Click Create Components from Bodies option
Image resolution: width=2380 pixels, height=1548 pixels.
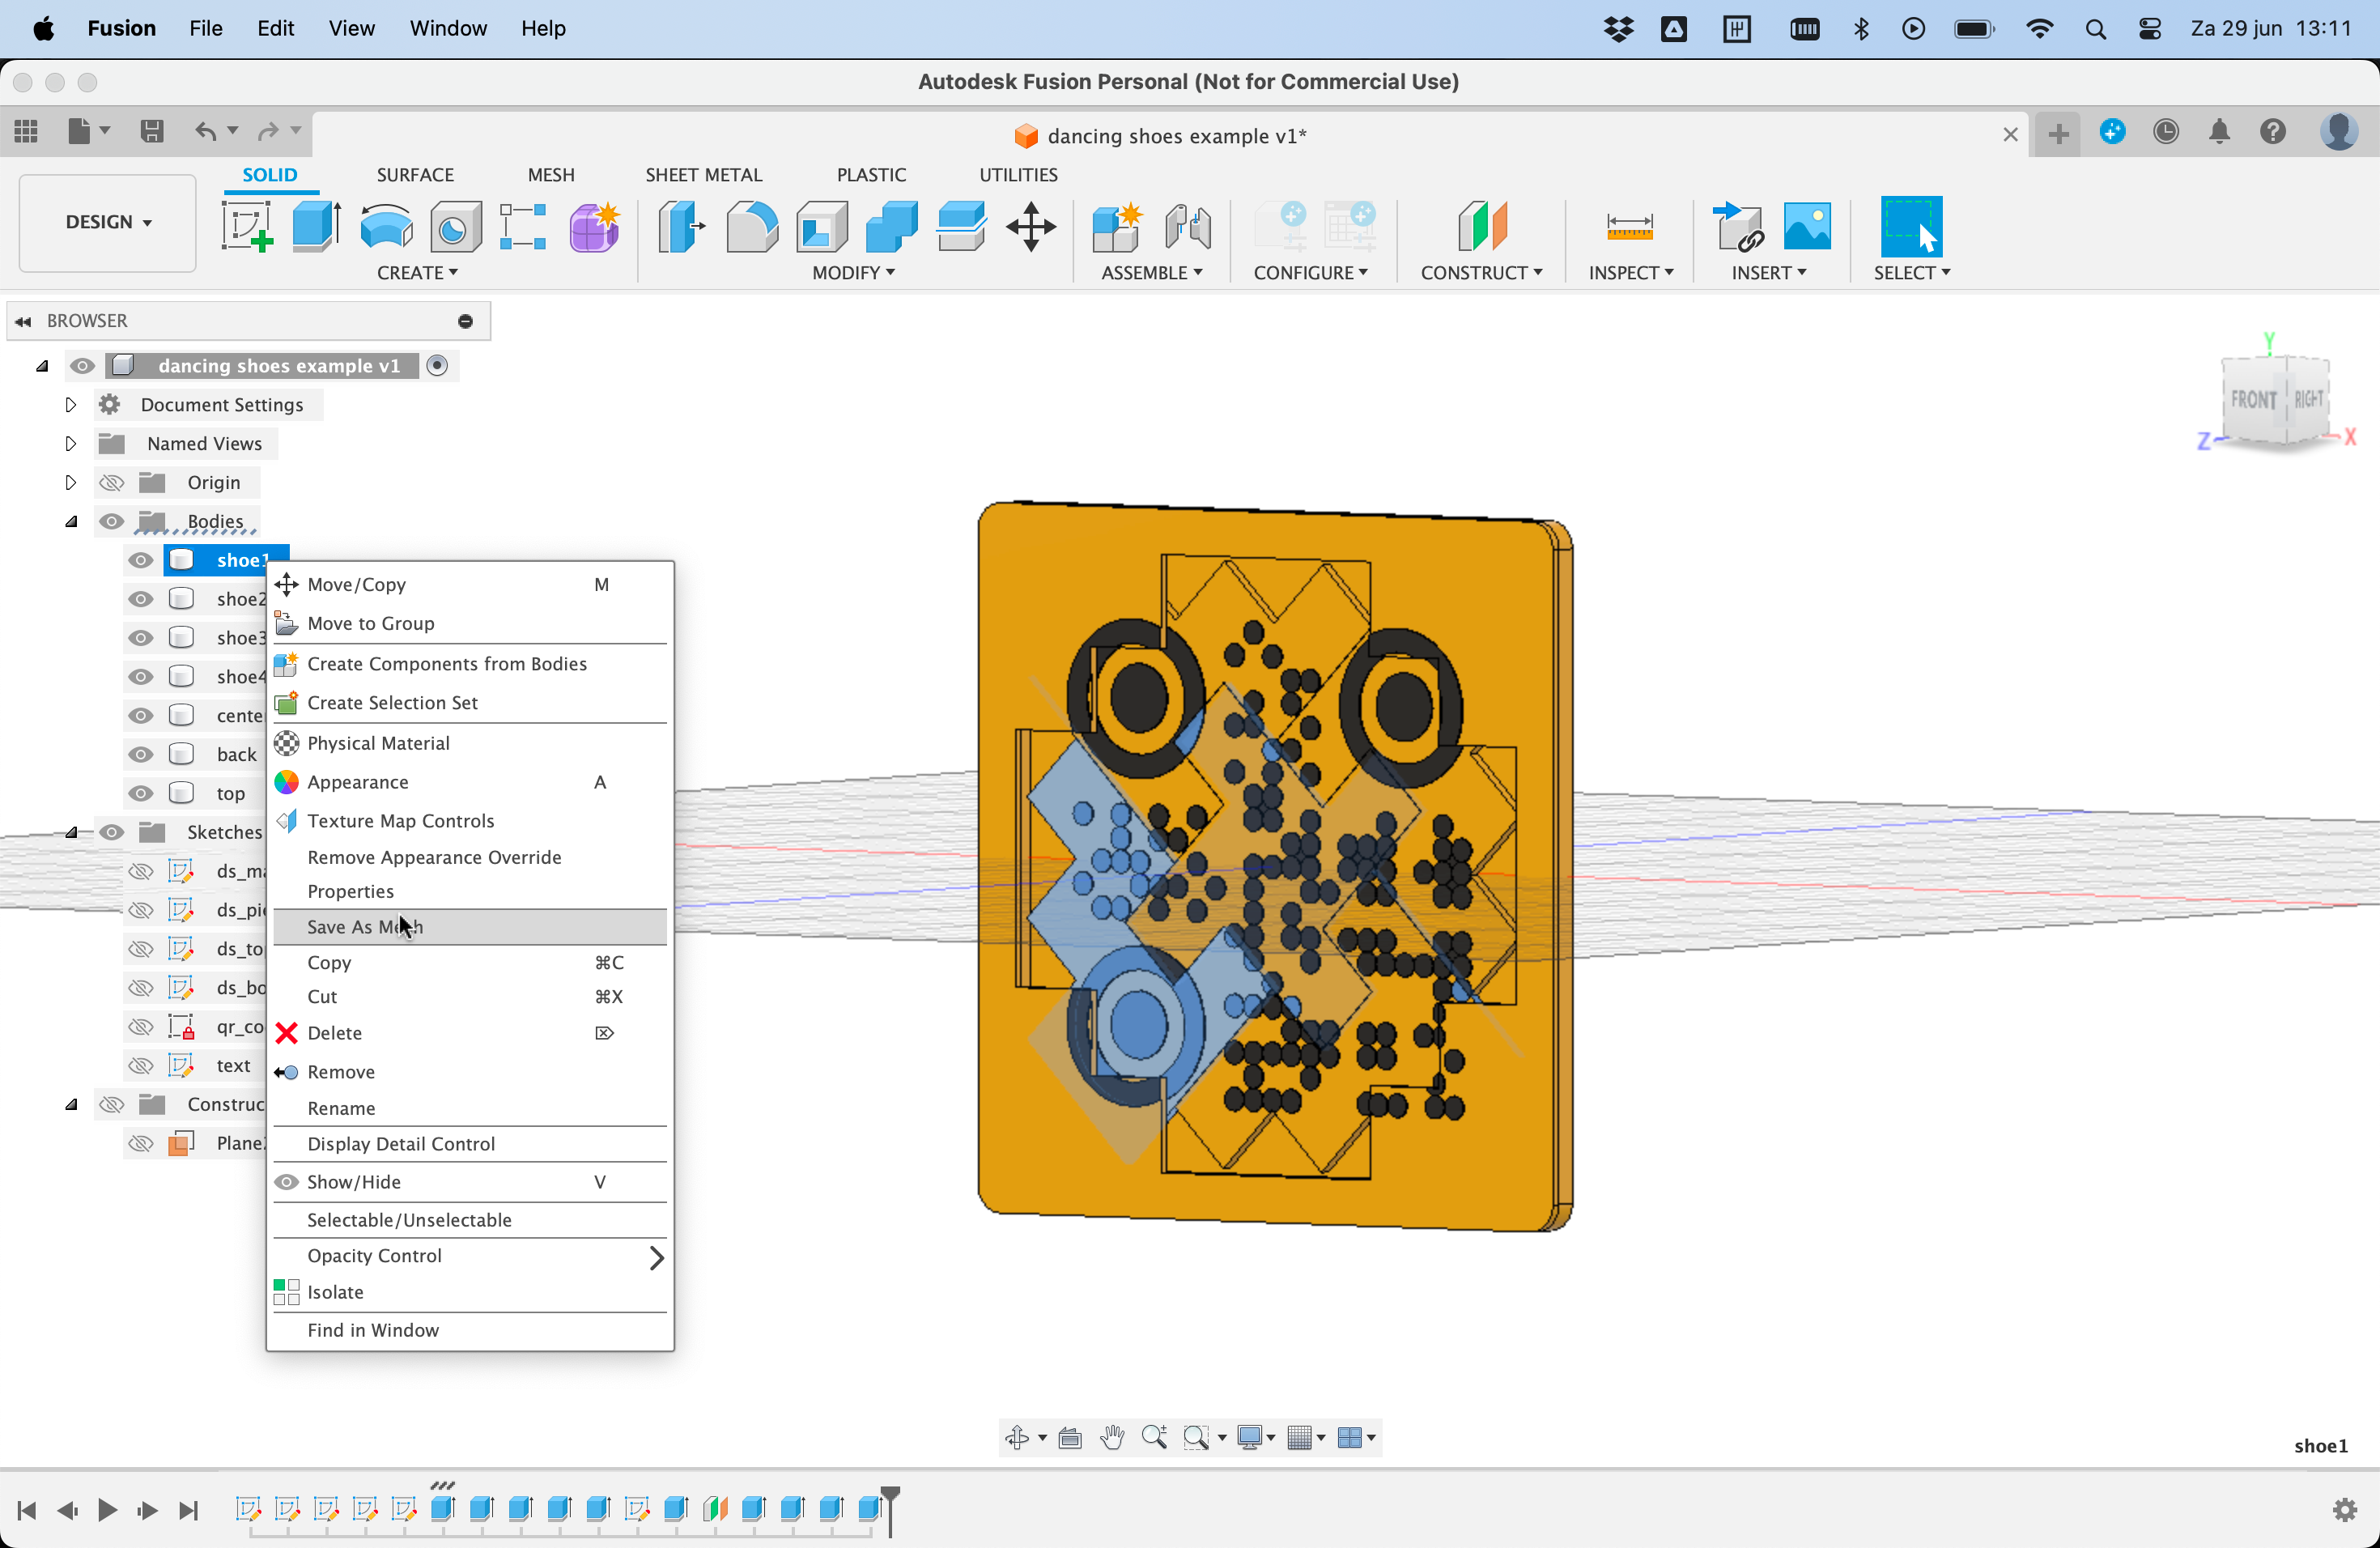(x=448, y=663)
